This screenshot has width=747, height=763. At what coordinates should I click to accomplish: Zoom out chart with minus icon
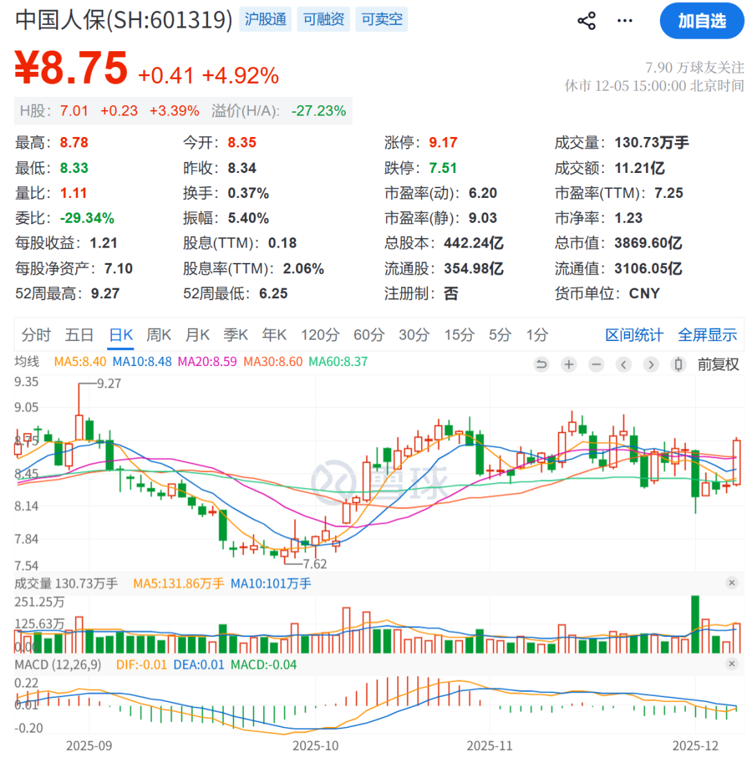point(596,365)
